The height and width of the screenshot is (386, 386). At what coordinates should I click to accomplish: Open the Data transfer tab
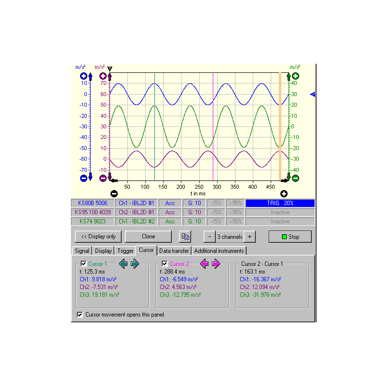(174, 251)
